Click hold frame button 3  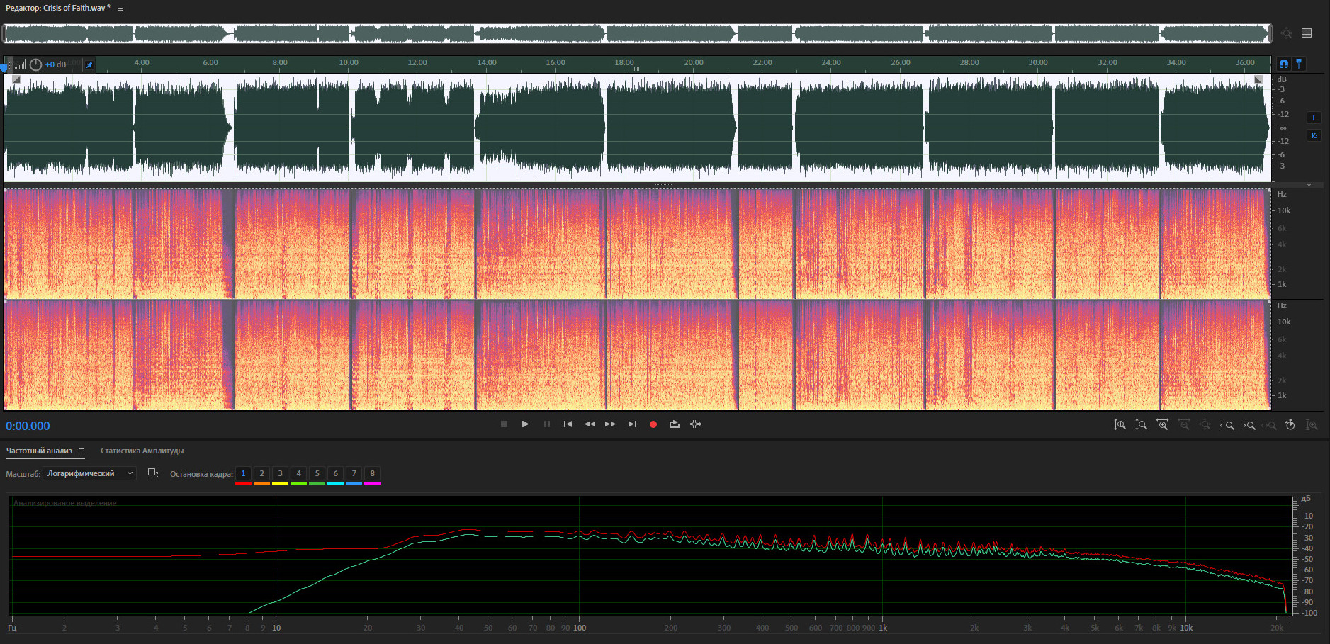pyautogui.click(x=280, y=474)
